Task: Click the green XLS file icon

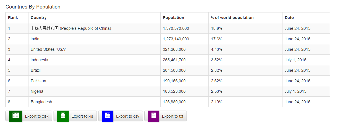Action: pos(63,116)
